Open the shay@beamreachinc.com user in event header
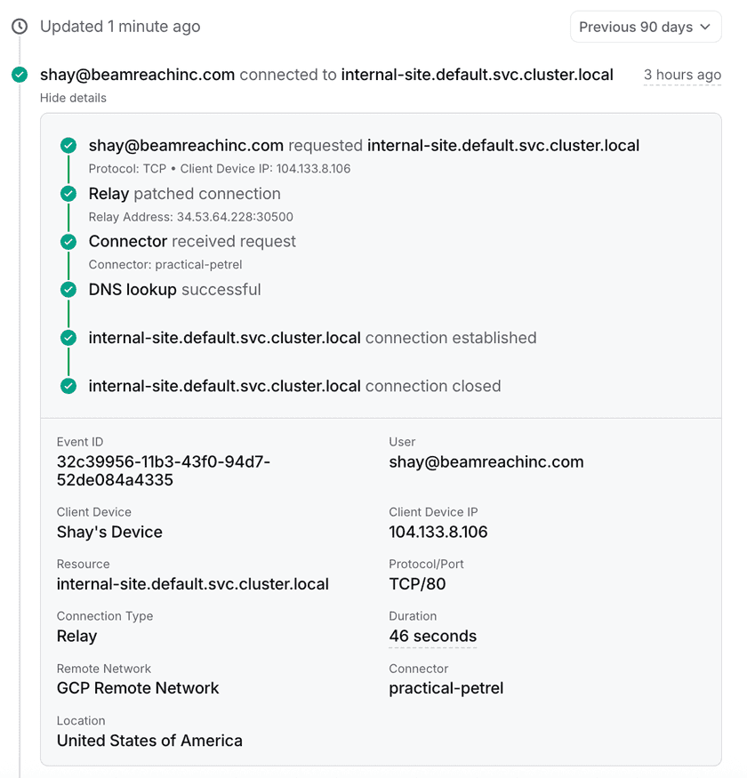The image size is (747, 778). [137, 75]
